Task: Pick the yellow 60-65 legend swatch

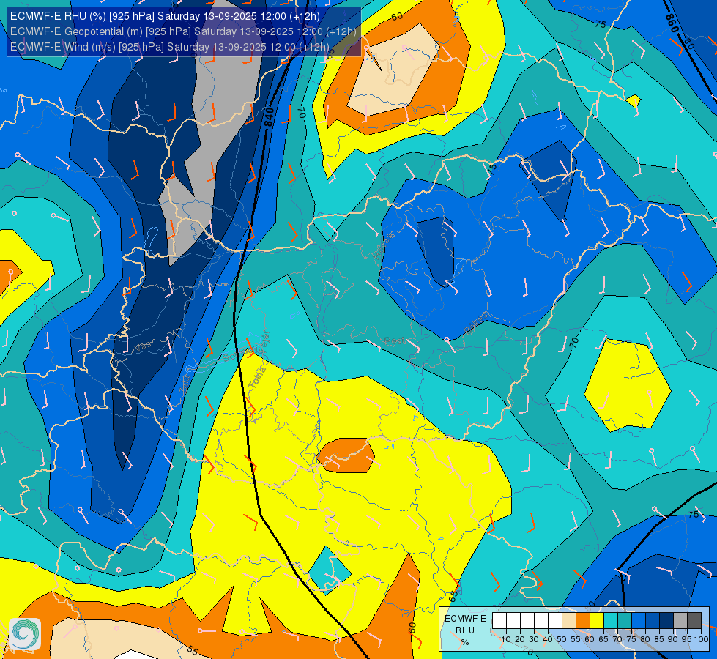Action: pos(597,621)
